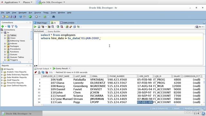The height and width of the screenshot is (116, 206).
Task: Select the Functions node in the tree
Action: coord(14,52)
